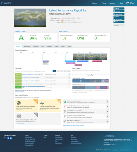This screenshot has height=152, width=137.
Task: Click the Compare button
Action: [x=119, y=11]
